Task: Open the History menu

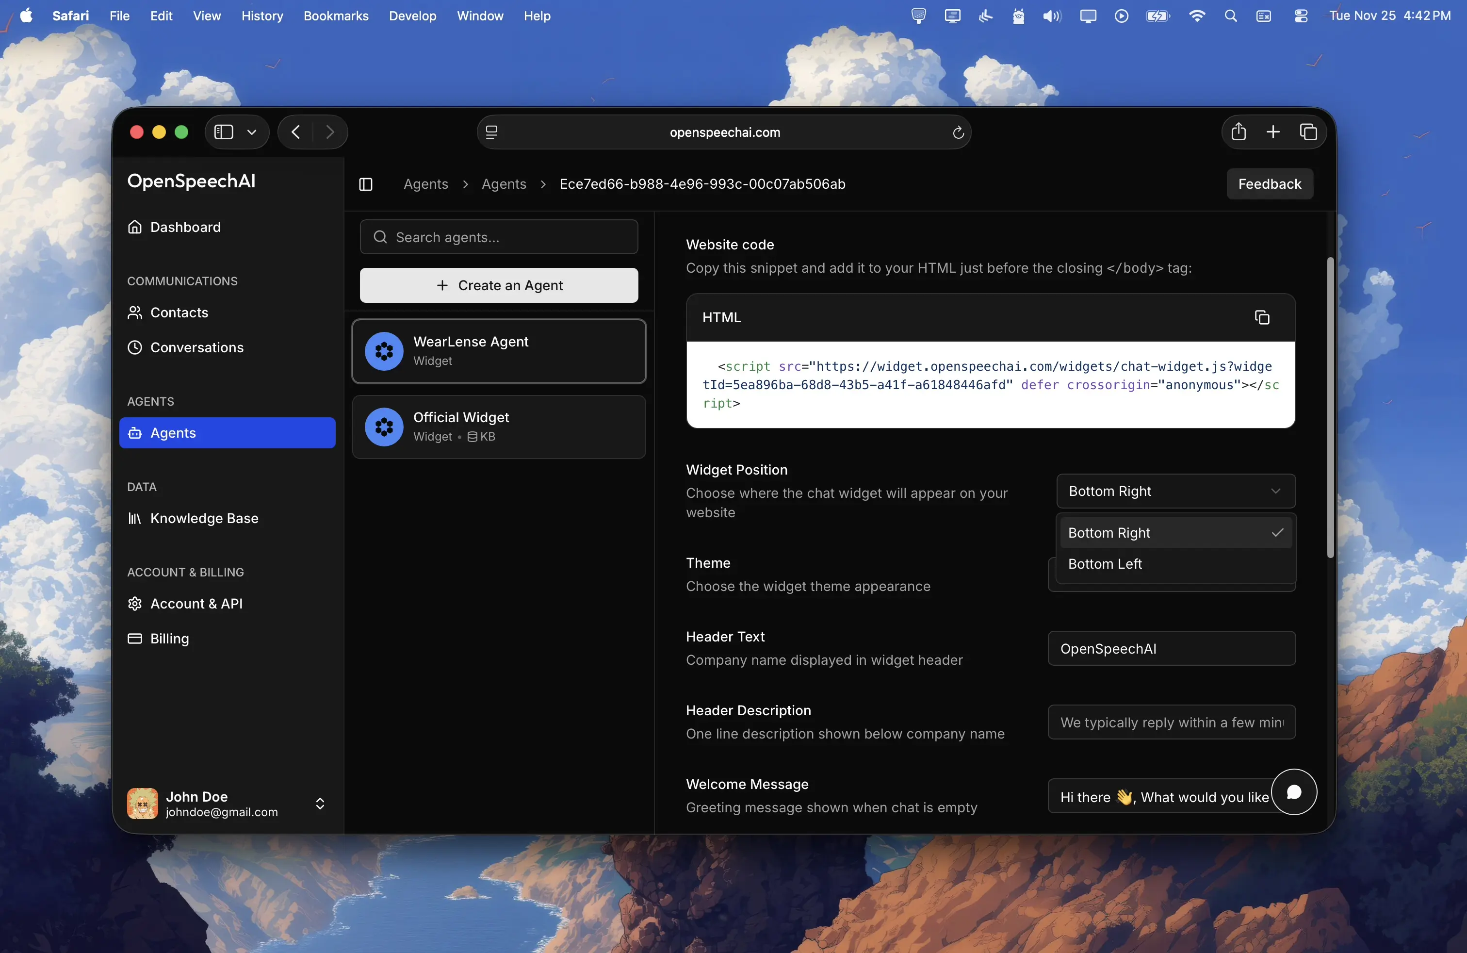Action: coord(262,16)
